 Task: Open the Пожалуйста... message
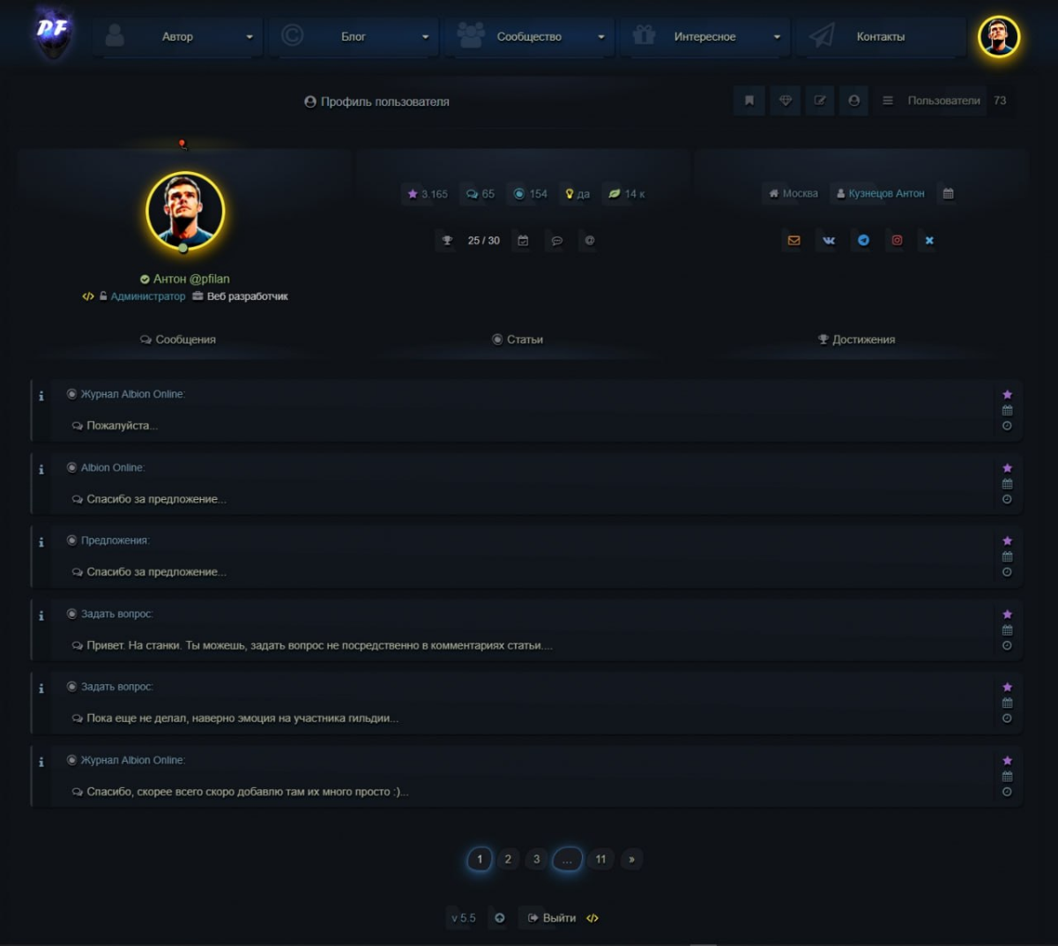[x=123, y=426]
